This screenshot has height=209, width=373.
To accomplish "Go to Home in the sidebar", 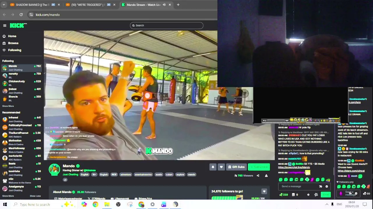I will (12, 36).
